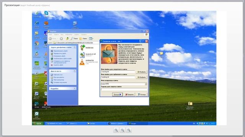
Task: Collapse the Другие места panel
Action: [x=75, y=71]
